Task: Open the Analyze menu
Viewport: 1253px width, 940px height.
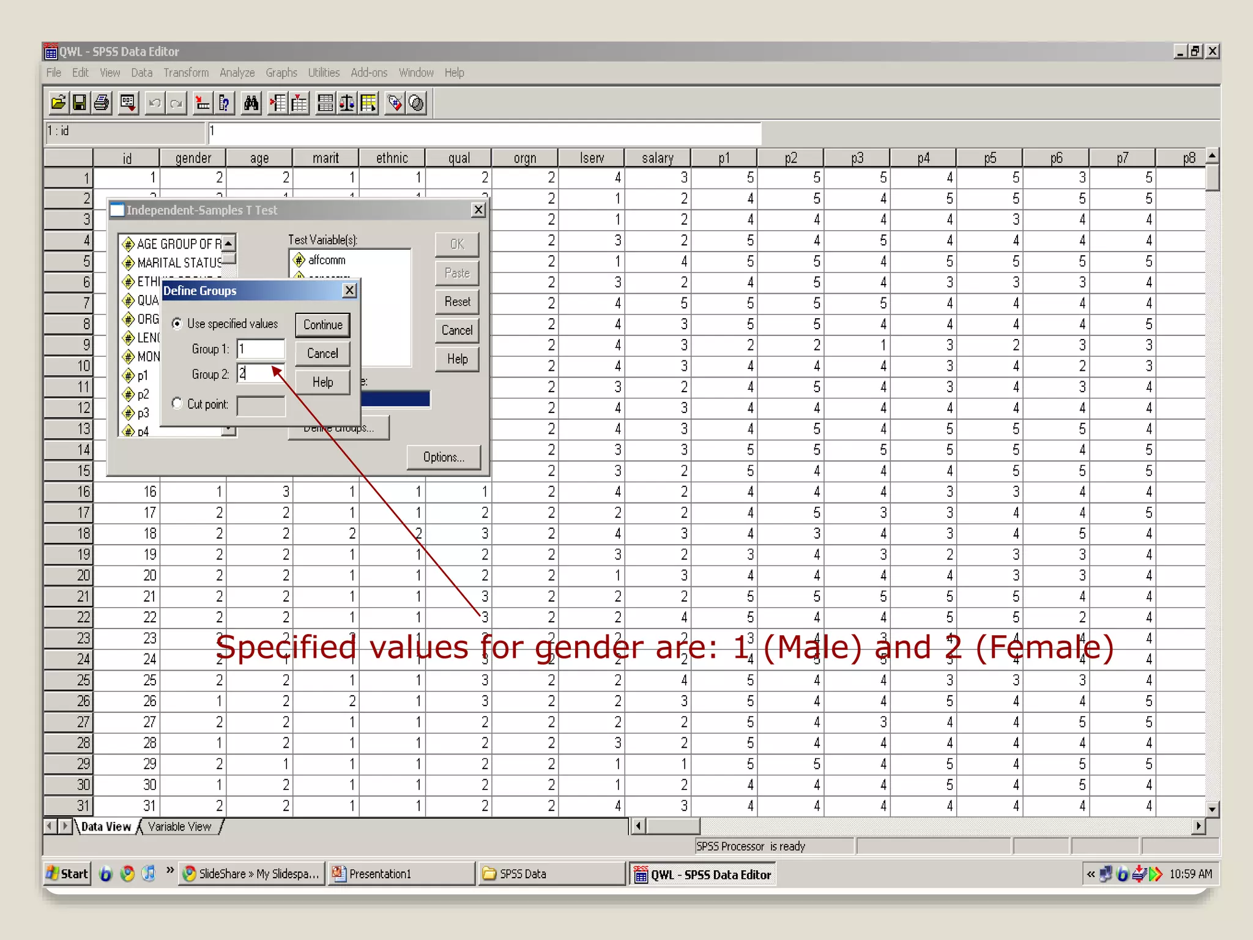Action: click(237, 72)
